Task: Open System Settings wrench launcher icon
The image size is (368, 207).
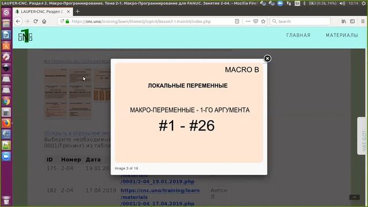Action: point(6,57)
